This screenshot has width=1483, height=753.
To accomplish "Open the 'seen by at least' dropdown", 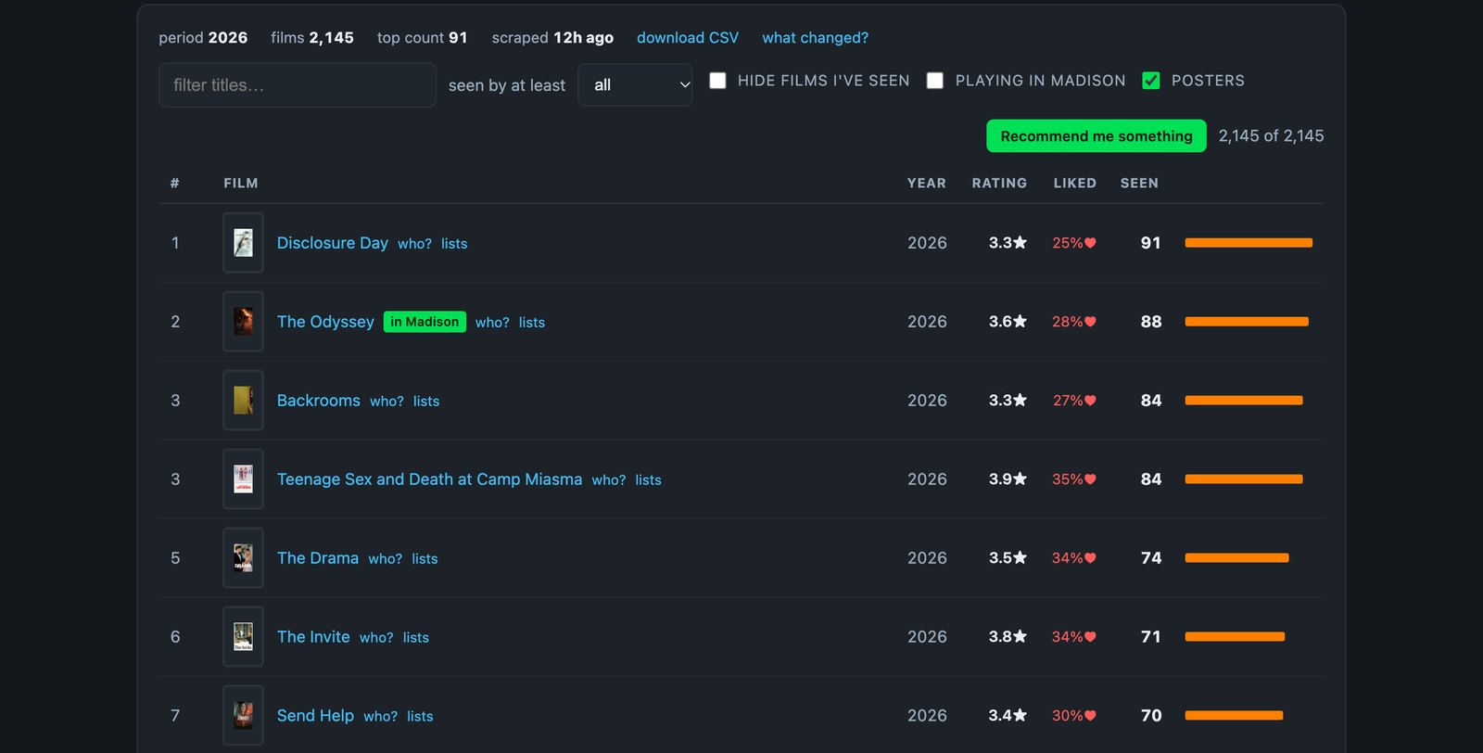I will click(x=635, y=85).
